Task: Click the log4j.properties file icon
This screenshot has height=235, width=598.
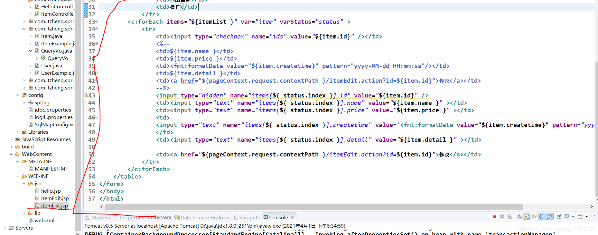Action: click(x=31, y=117)
